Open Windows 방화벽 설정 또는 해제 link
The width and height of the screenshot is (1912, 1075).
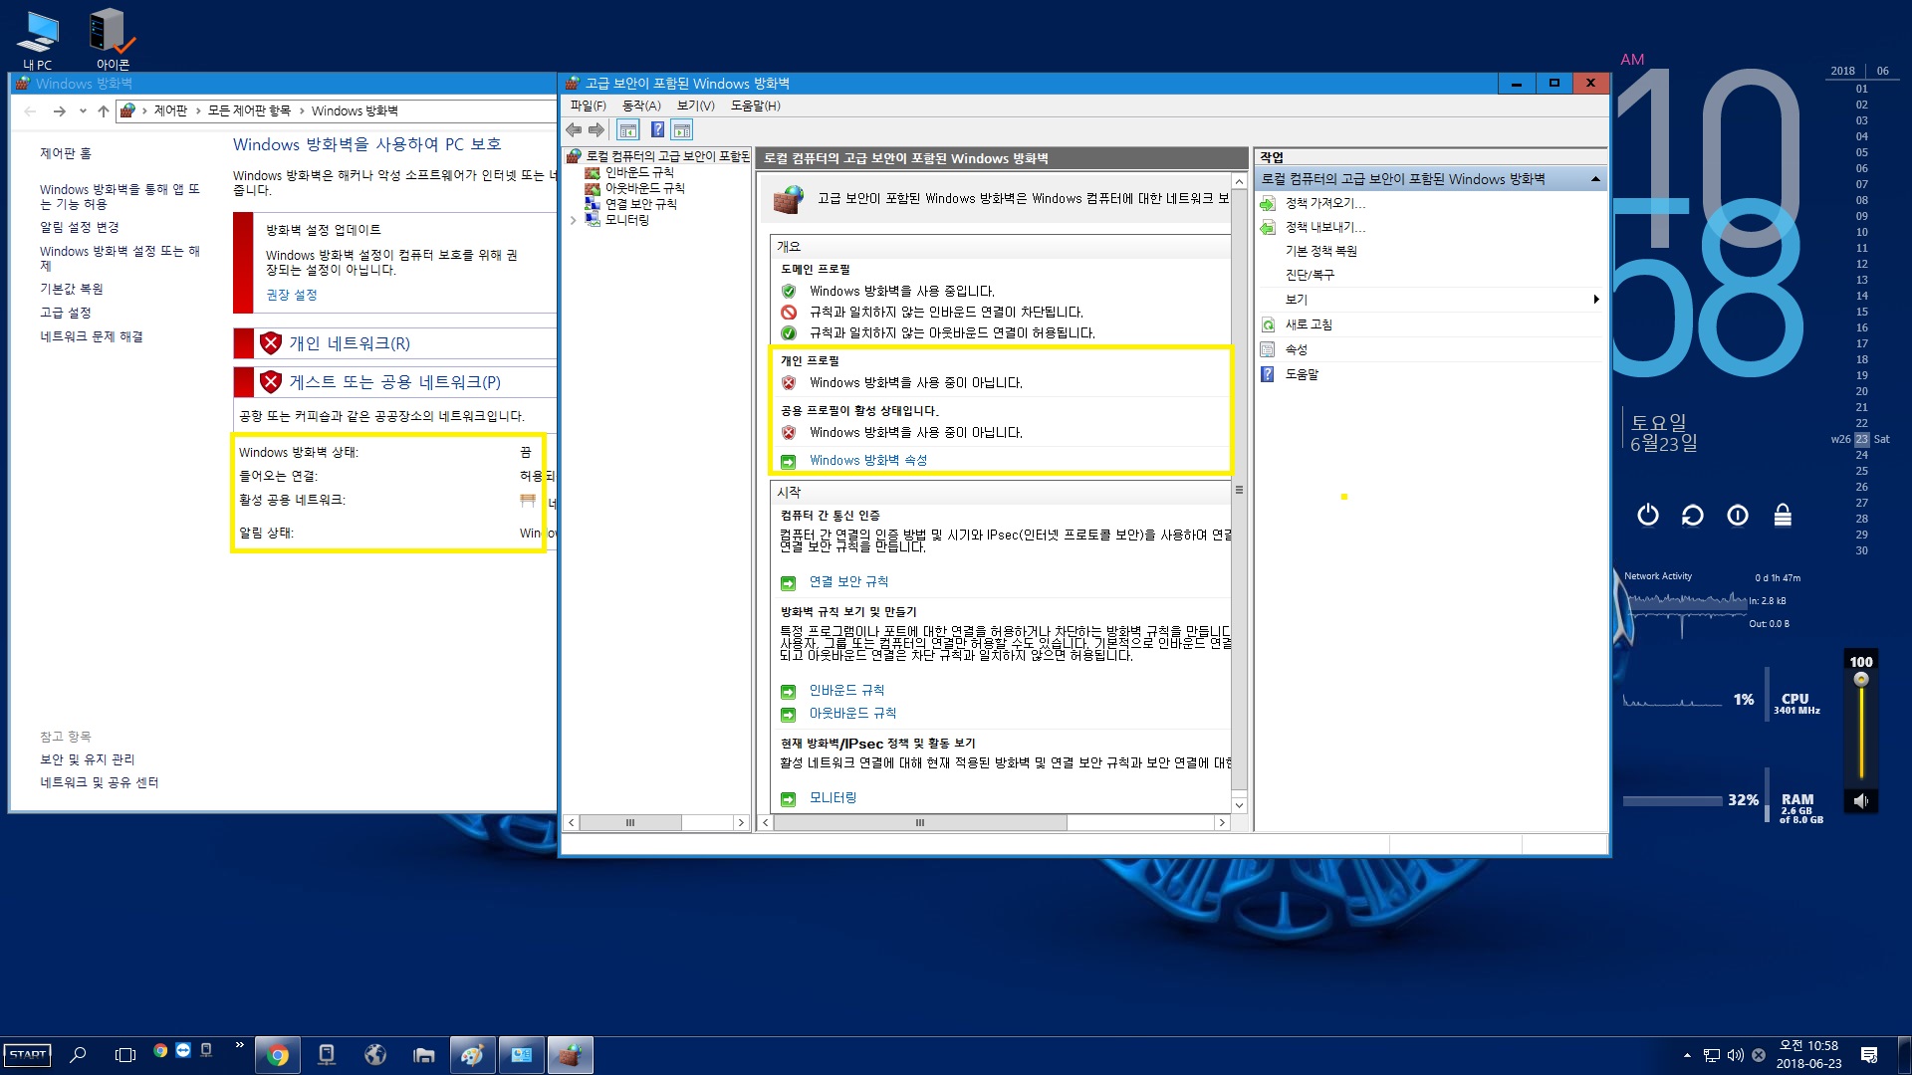pos(119,259)
